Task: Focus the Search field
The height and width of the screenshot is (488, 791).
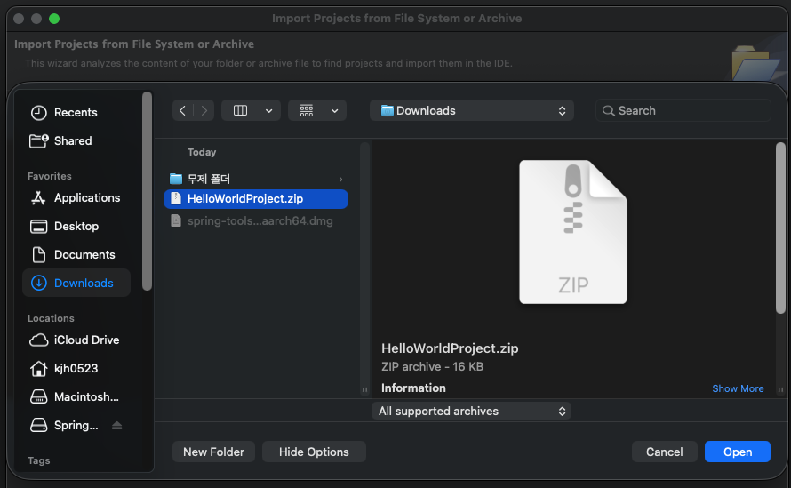Action: [x=683, y=110]
